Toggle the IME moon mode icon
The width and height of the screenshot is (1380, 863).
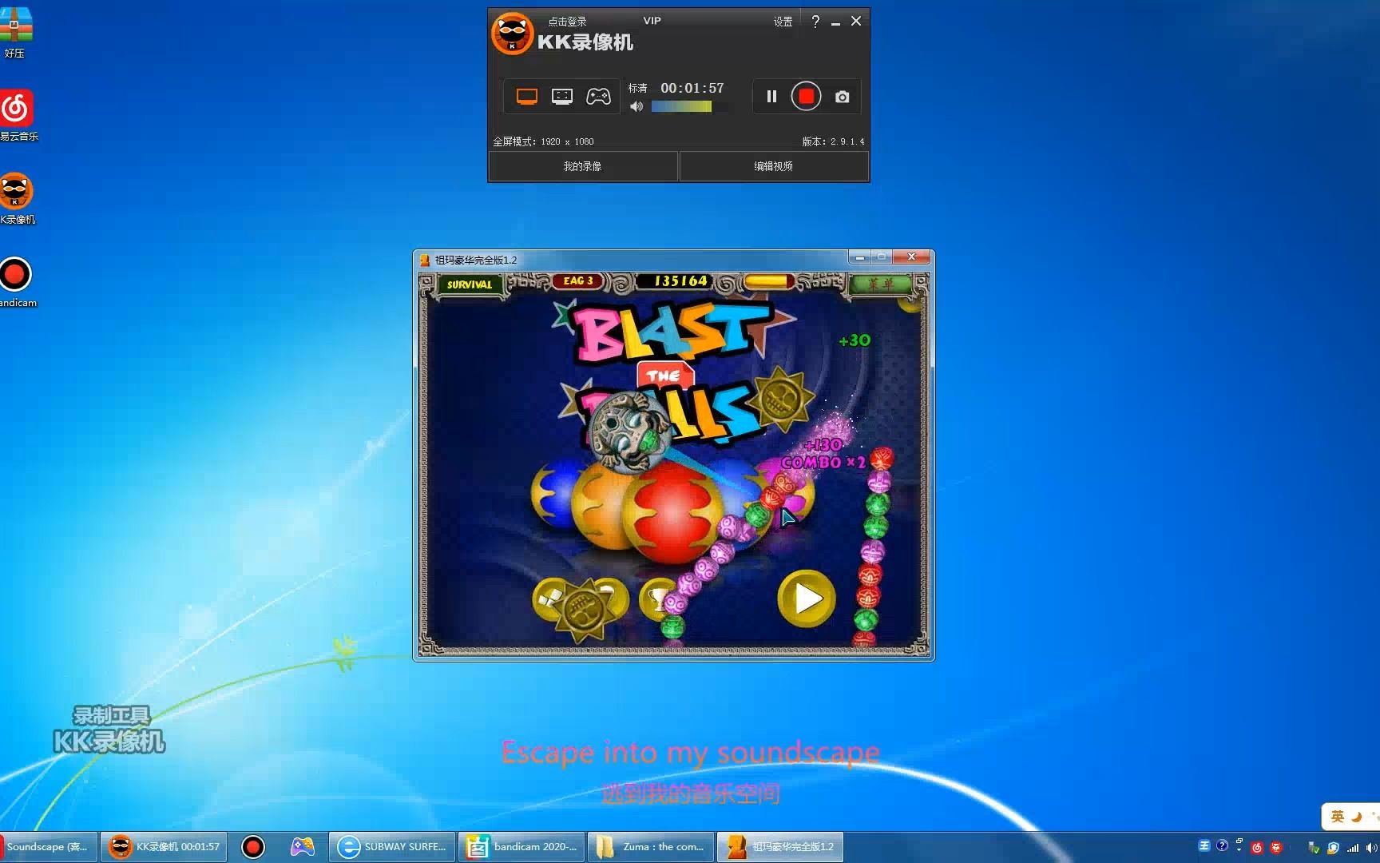1356,817
